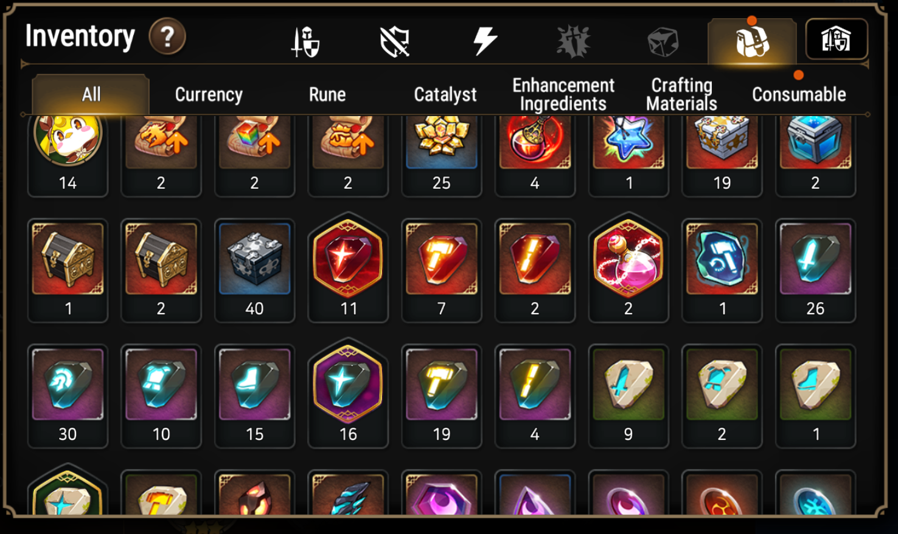This screenshot has width=898, height=534.
Task: Open the dimmed spiky burst category icon
Action: tap(573, 42)
